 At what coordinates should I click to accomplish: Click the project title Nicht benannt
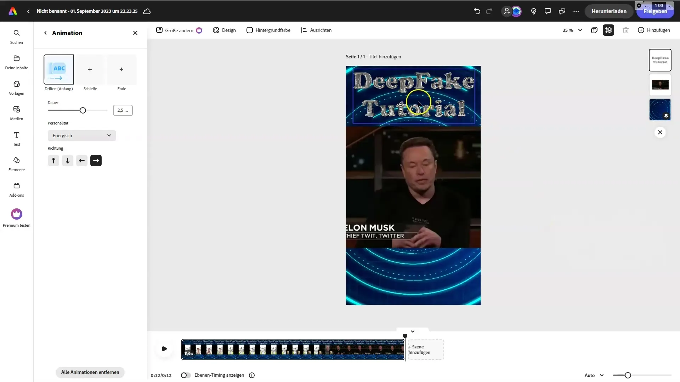[87, 11]
